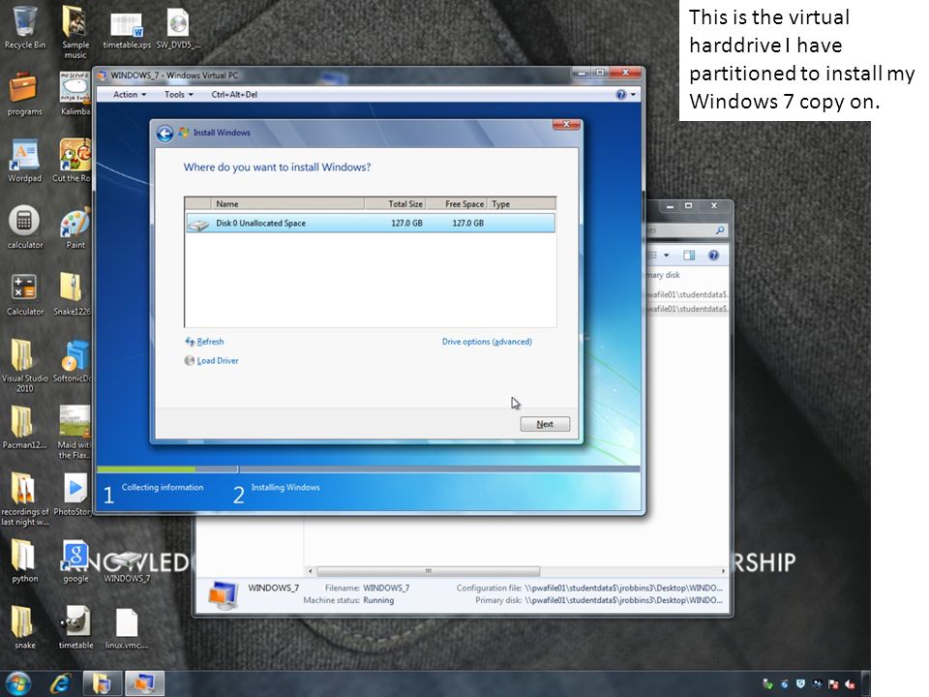Open the Tools menu in Virtual PC
929x697 pixels.
[178, 95]
